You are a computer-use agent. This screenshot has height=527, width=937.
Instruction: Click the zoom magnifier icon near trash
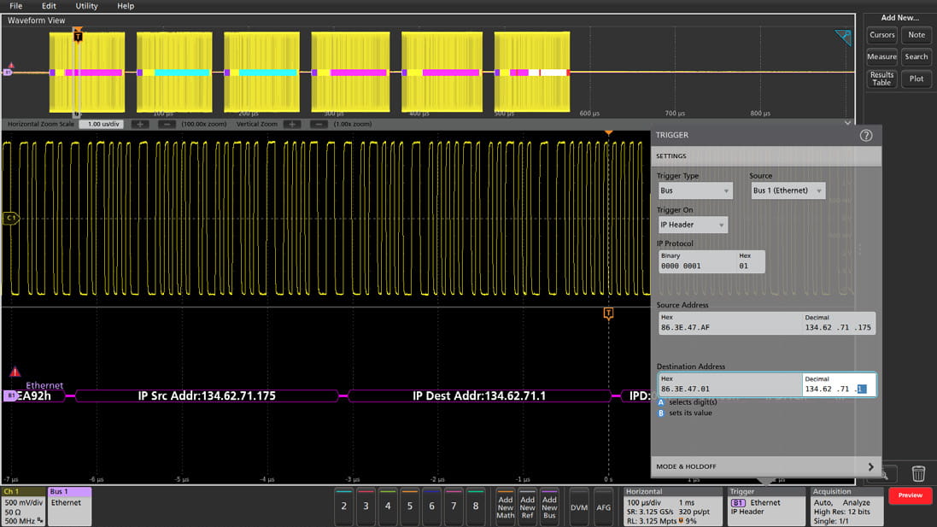[884, 476]
